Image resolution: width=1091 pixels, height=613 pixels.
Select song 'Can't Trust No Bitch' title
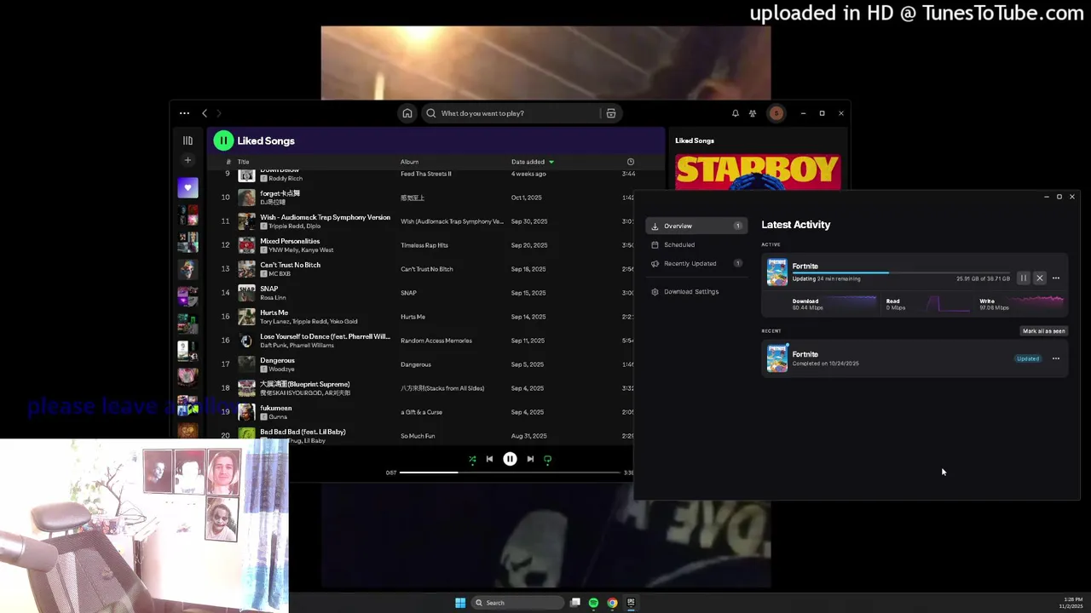pos(291,265)
